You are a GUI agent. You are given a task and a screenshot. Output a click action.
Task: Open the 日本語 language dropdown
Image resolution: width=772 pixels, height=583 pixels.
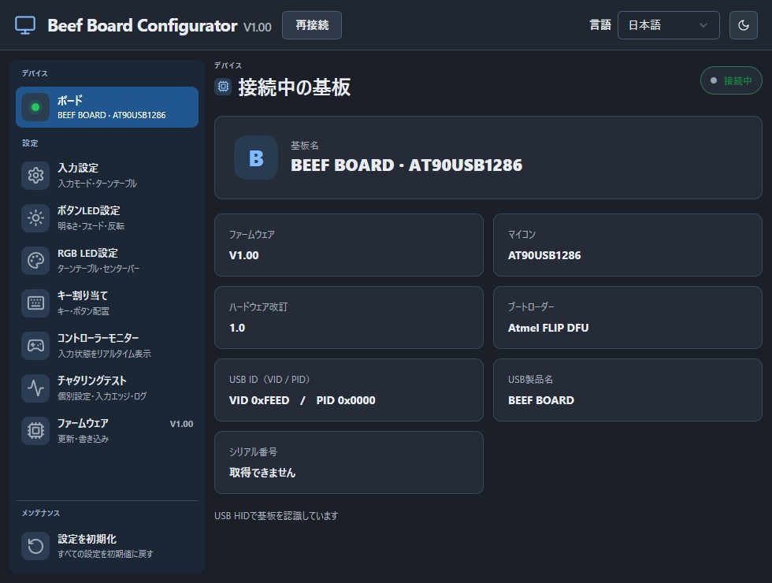pyautogui.click(x=668, y=25)
